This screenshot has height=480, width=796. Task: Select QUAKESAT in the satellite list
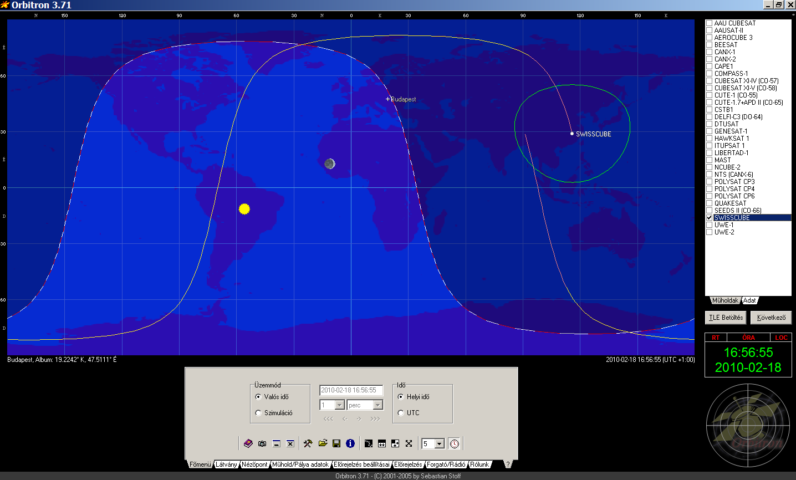coord(730,203)
